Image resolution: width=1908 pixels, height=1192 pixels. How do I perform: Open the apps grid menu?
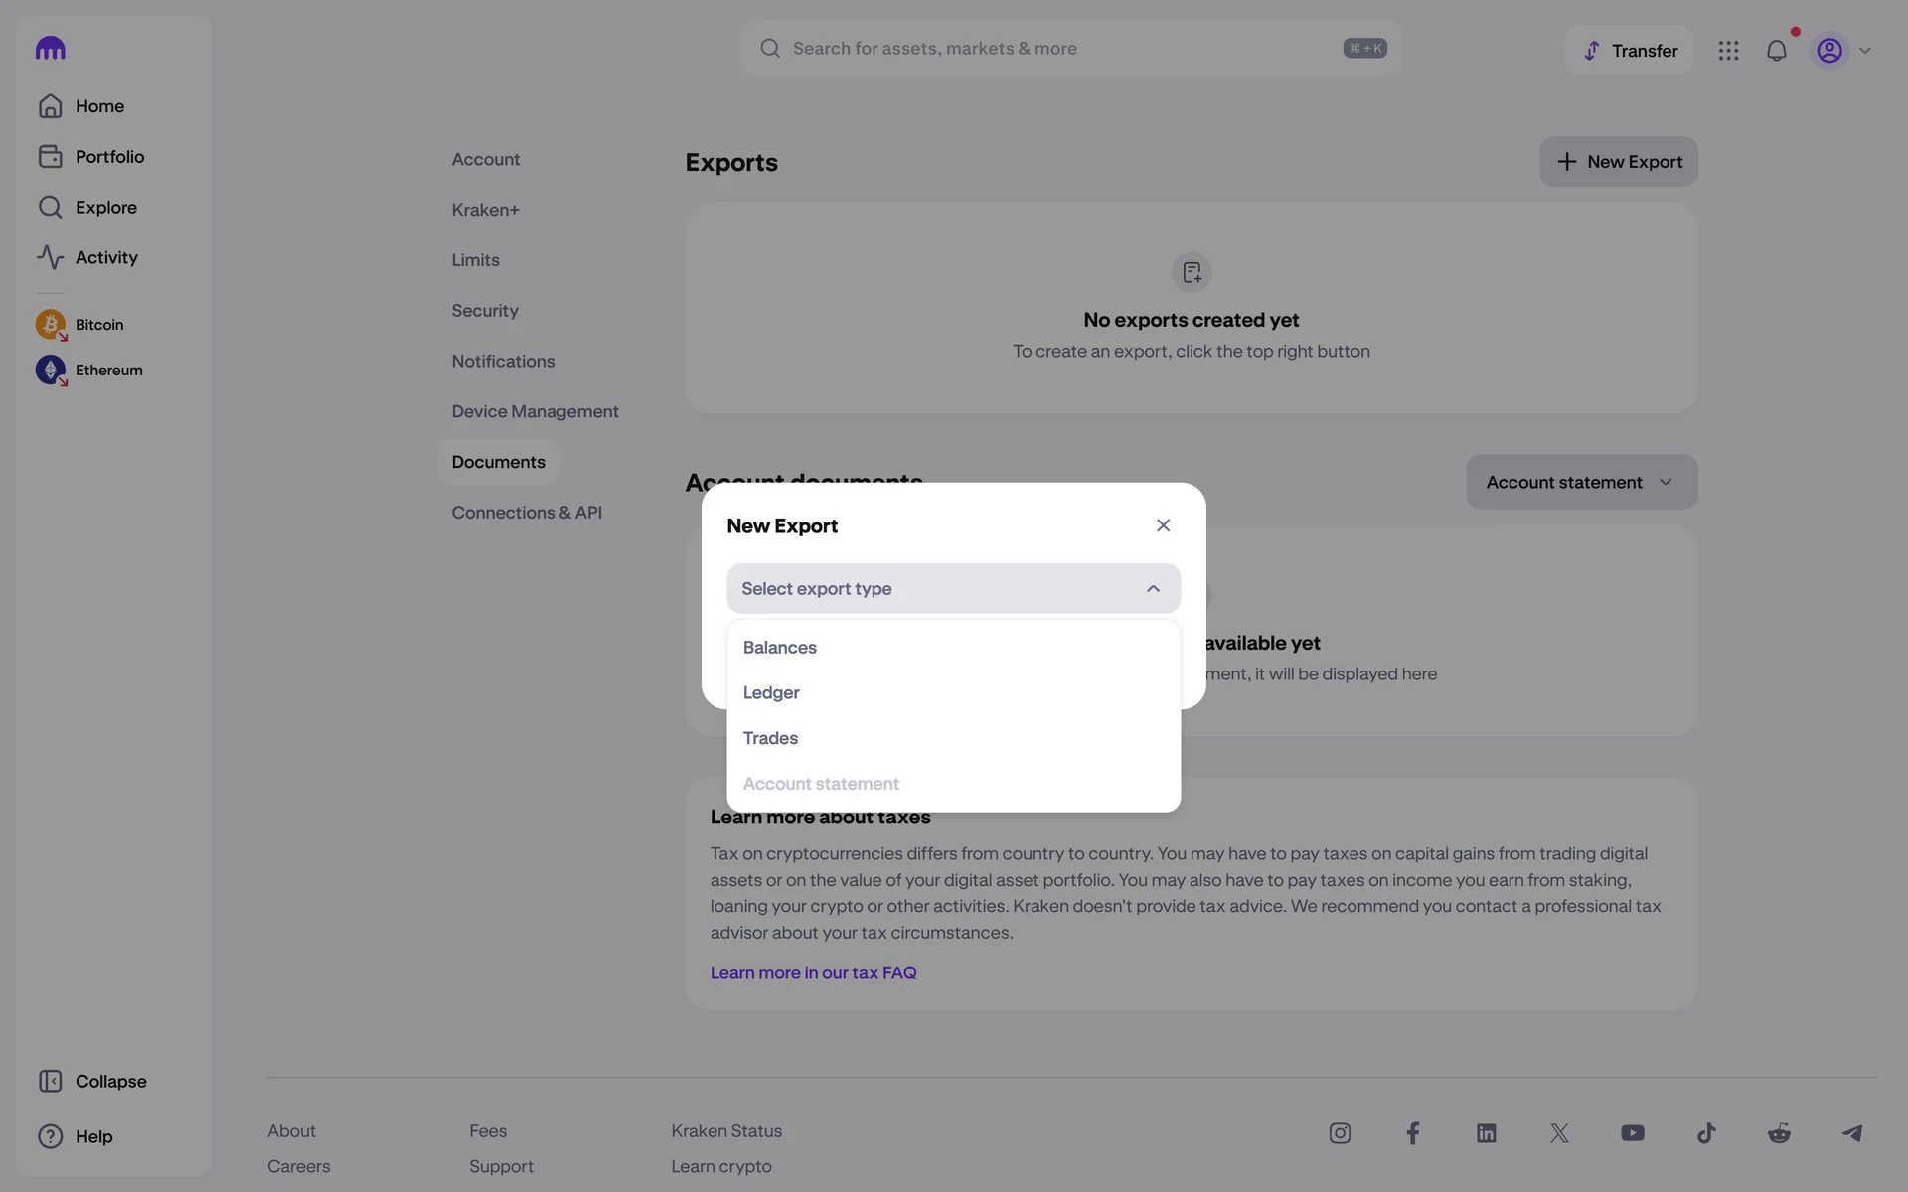pyautogui.click(x=1728, y=51)
